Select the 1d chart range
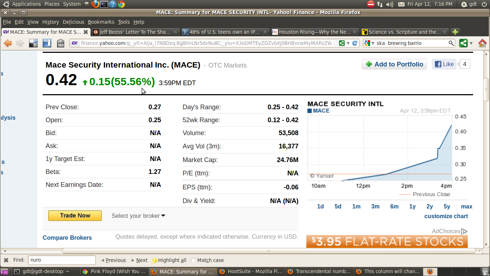This screenshot has height=276, width=490. pyautogui.click(x=320, y=206)
